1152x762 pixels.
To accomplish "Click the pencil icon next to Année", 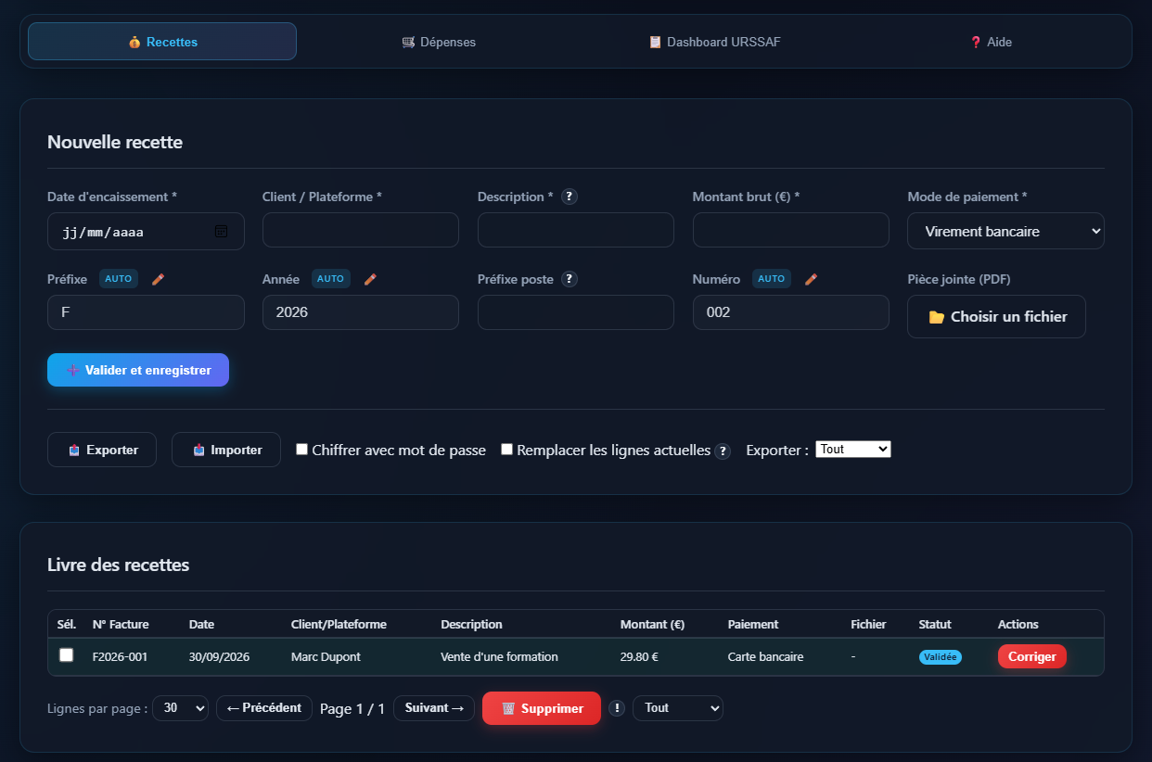I will click(x=370, y=279).
